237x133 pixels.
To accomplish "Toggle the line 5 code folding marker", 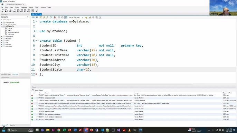I will (38, 41).
